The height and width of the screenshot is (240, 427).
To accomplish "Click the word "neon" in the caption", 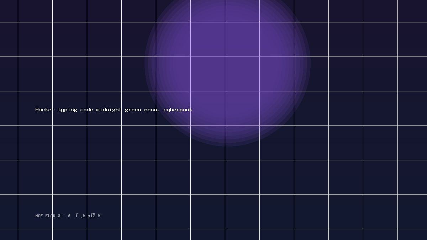I will (150, 110).
